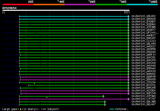Select the UniRef100_B9HJH5 label
The width and height of the screenshot is (160, 111).
click(143, 88)
